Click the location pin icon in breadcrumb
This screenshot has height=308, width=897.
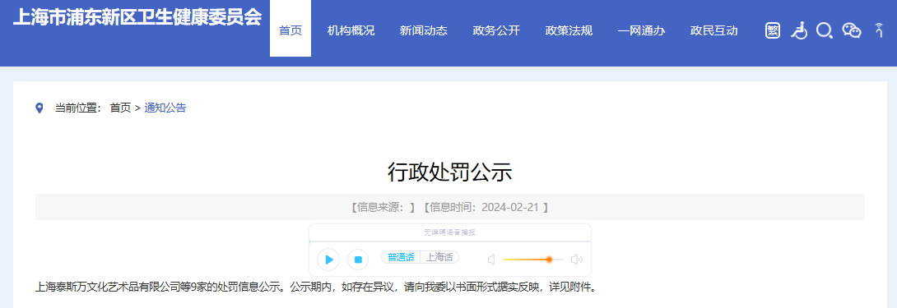(39, 108)
